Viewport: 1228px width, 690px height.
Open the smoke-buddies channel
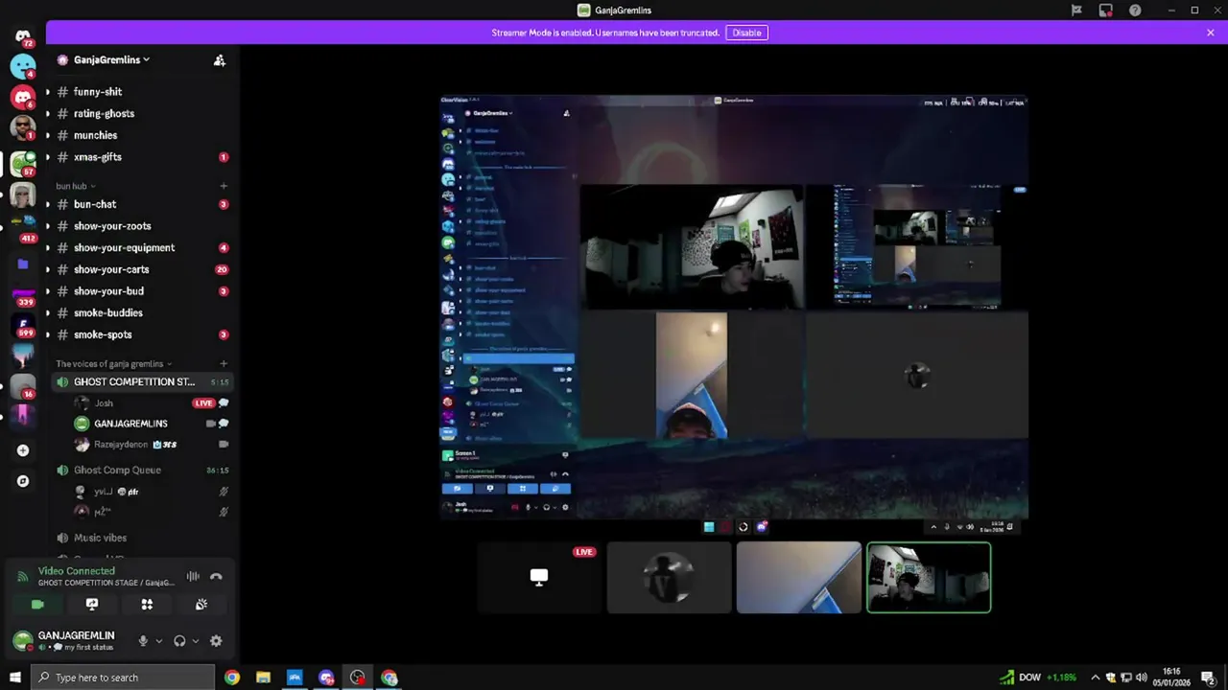pos(140,313)
